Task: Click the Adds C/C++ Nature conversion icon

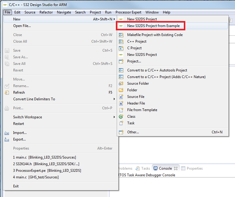Action: tap(121, 77)
